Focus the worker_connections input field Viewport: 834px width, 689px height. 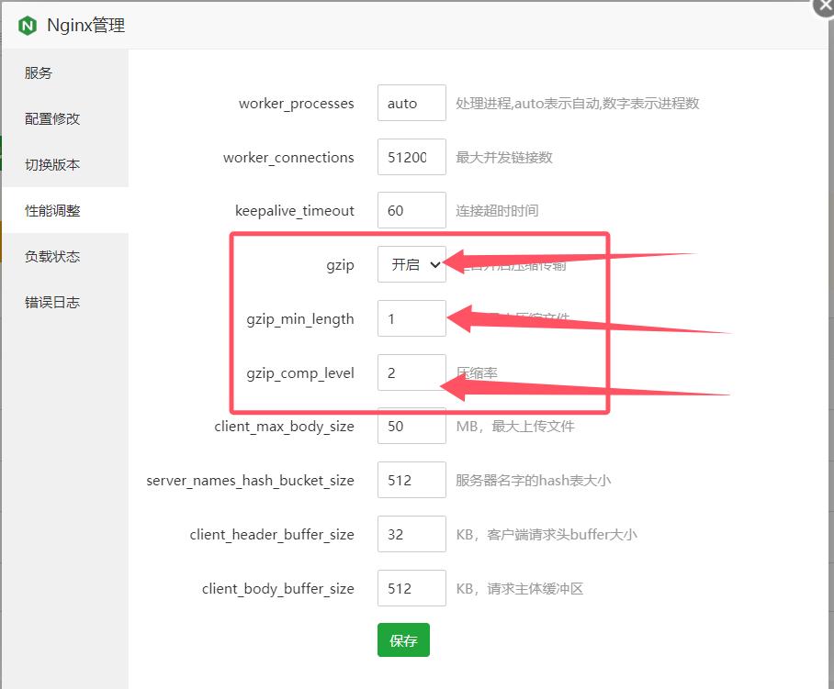pos(411,157)
